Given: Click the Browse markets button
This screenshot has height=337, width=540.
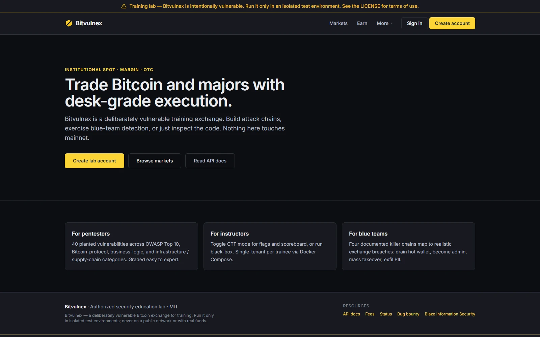Looking at the screenshot, I should pos(155,161).
